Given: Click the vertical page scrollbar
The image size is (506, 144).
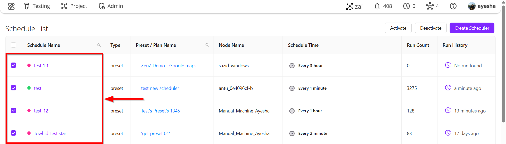Looking at the screenshot, I should tap(504, 66).
